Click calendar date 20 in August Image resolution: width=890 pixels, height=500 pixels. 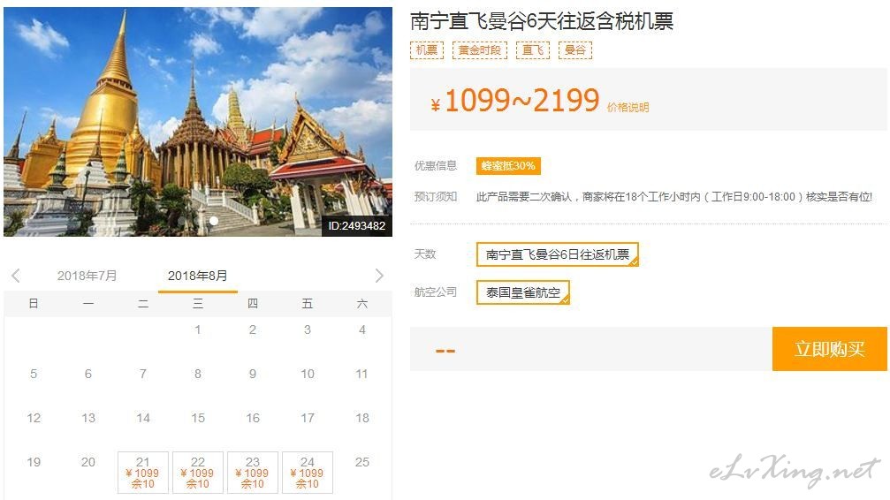[88, 462]
